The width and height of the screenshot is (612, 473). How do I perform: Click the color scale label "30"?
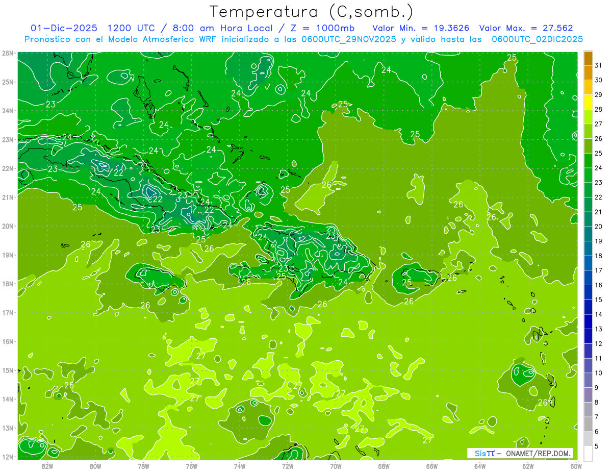[598, 80]
